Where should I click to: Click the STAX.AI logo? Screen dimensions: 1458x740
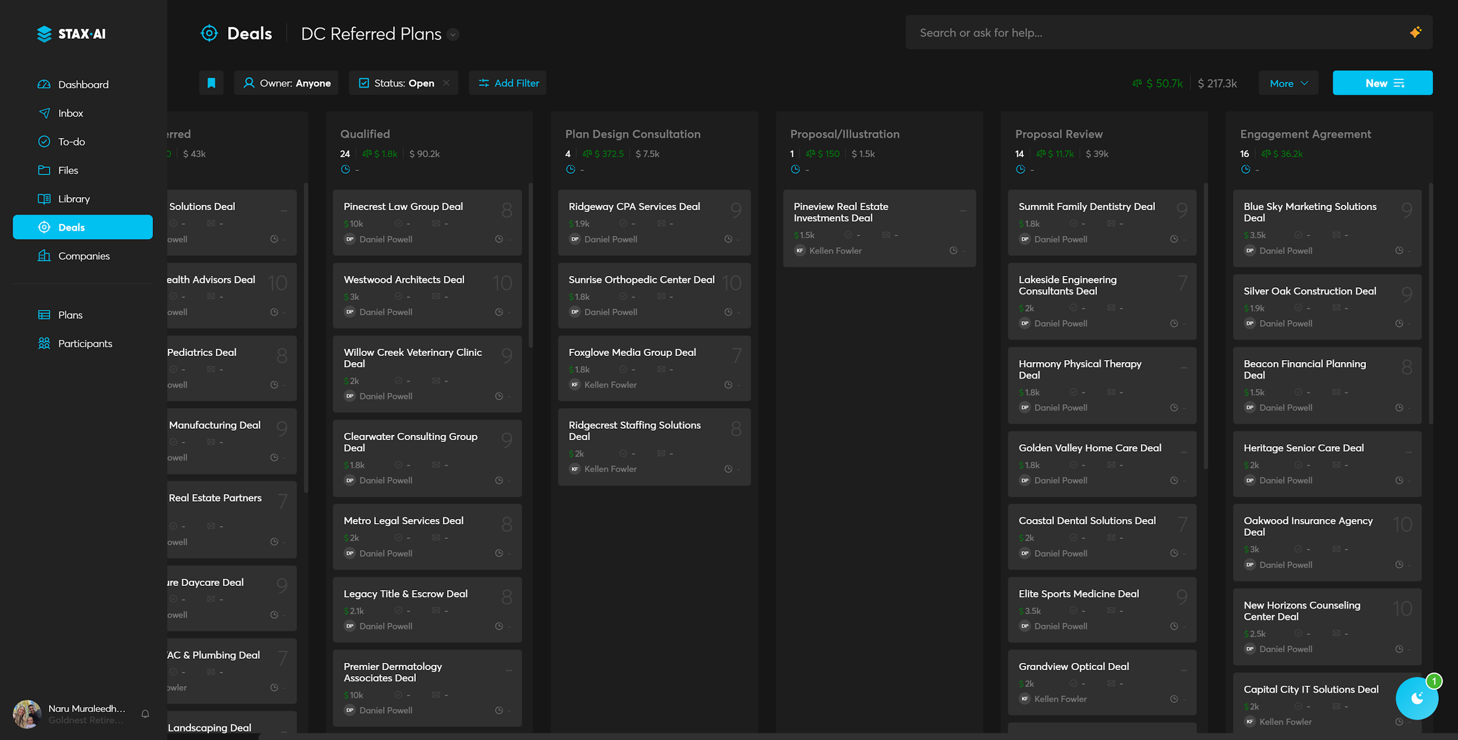point(71,34)
